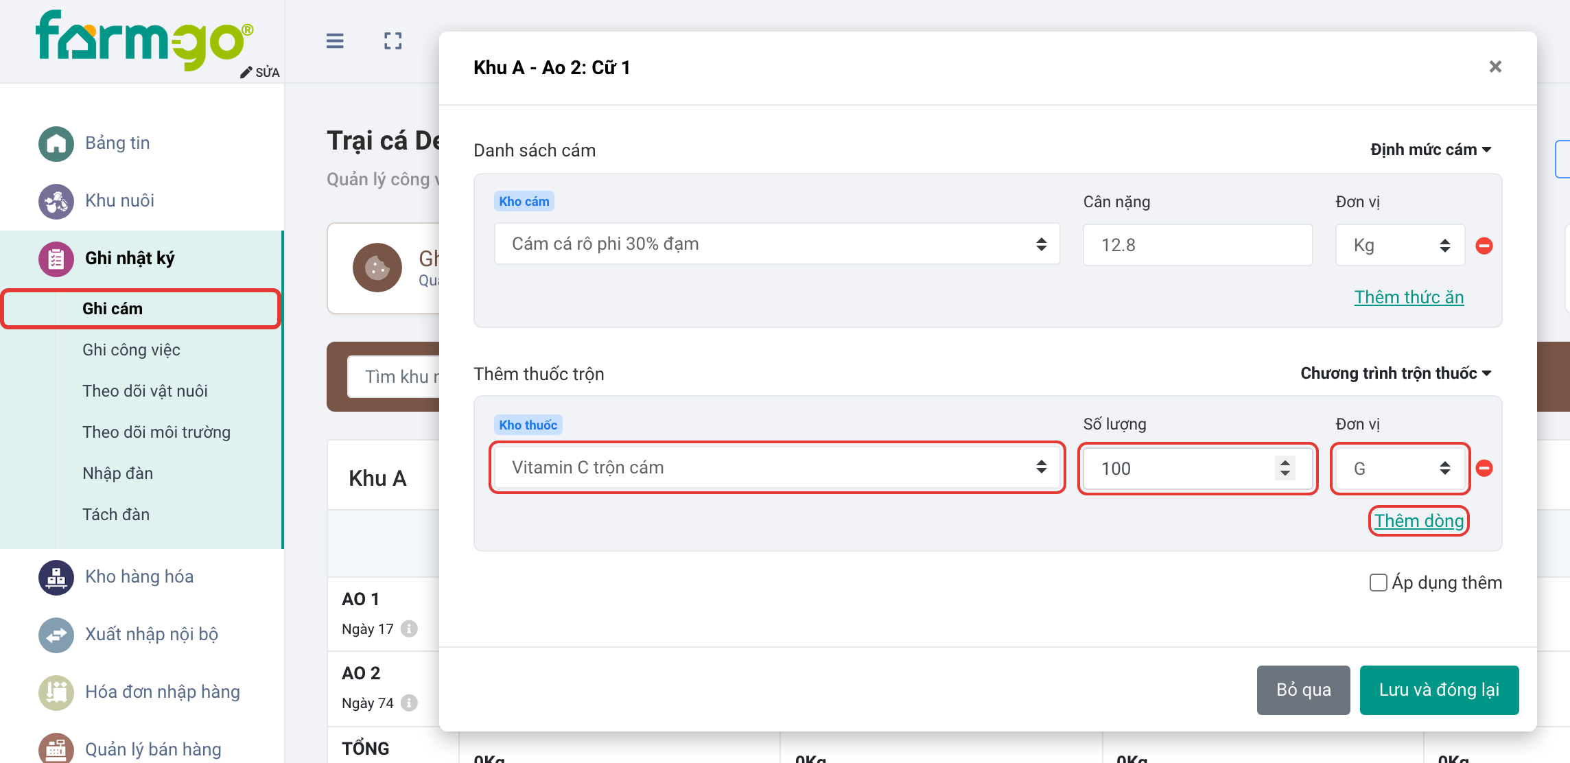This screenshot has height=763, width=1570.
Task: Click the Thêm dòng link
Action: coord(1419,521)
